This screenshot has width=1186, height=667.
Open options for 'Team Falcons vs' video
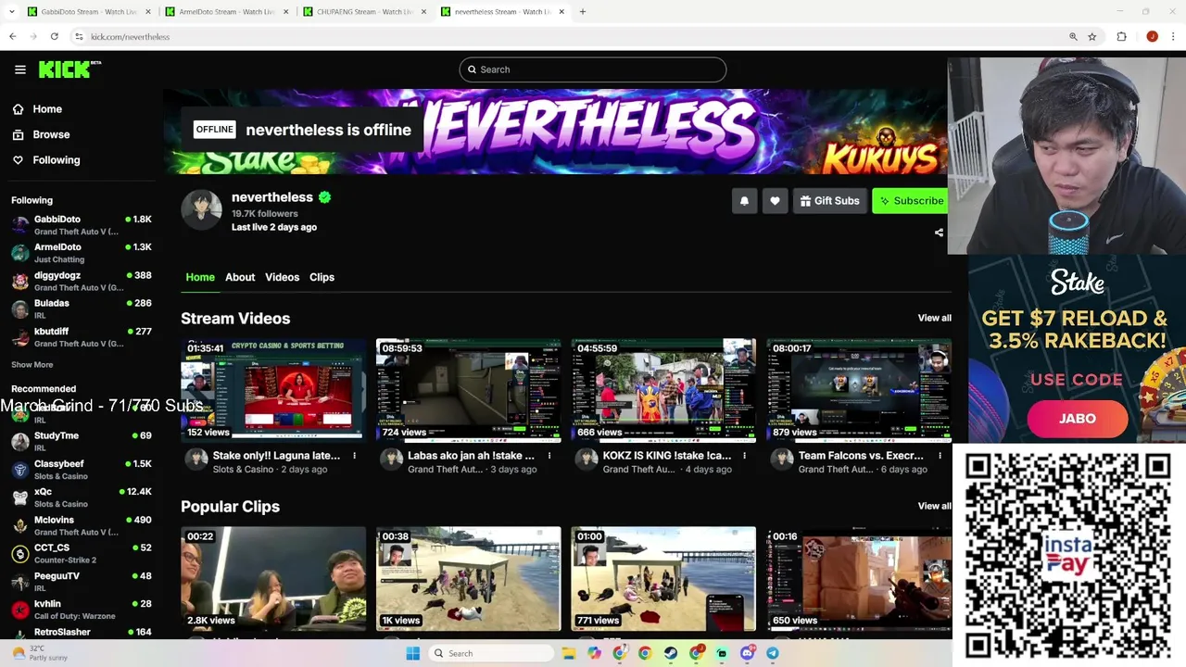tap(940, 456)
